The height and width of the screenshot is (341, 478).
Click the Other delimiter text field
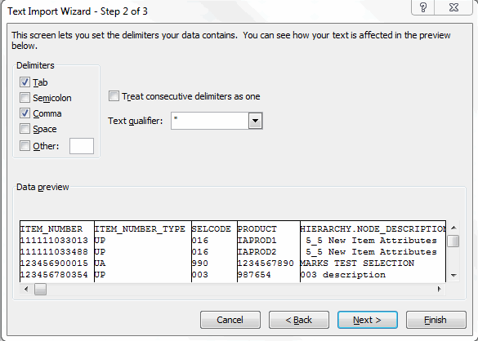82,146
